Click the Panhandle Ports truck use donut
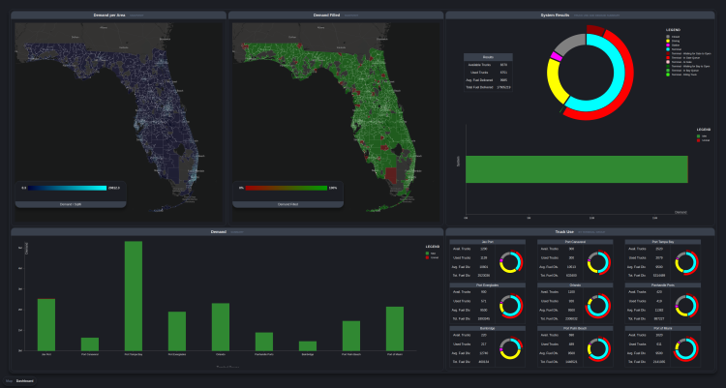The image size is (726, 388). coord(686,306)
